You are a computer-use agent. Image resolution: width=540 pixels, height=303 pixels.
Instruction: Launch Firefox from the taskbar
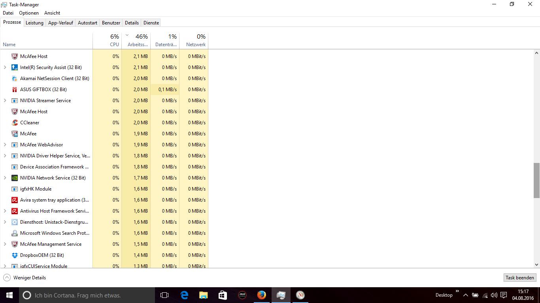point(261,295)
